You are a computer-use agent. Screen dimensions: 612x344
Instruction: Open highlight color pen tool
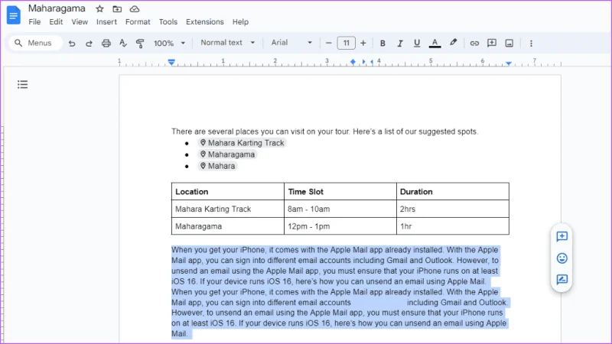point(453,43)
